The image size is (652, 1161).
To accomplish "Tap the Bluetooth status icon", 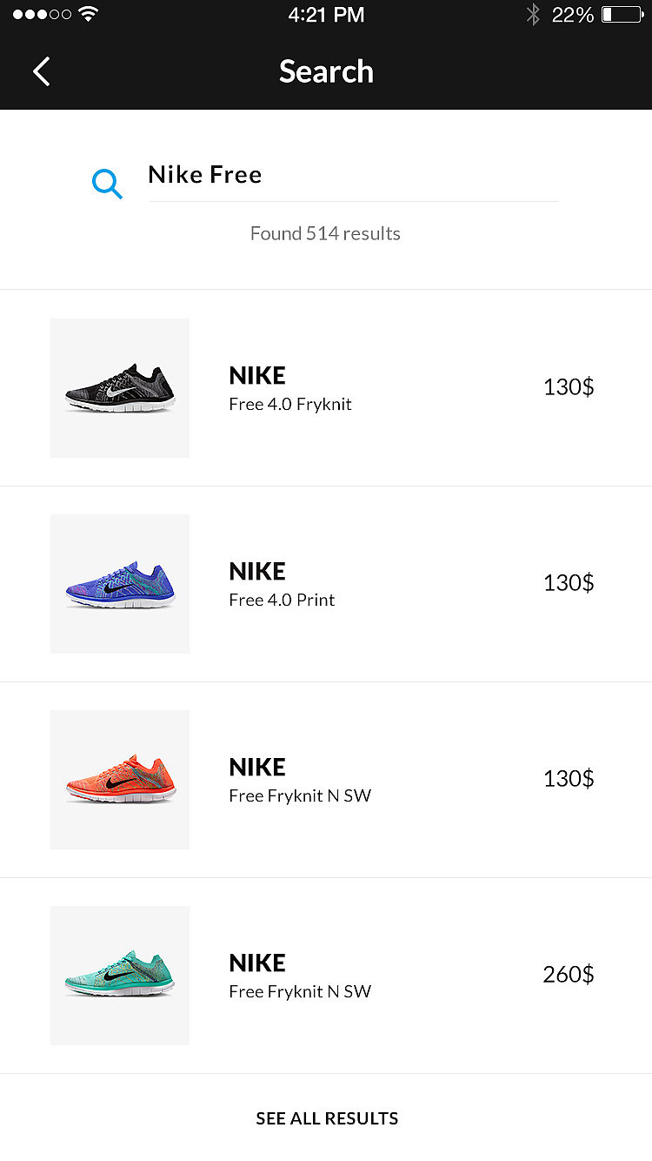I will click(533, 15).
